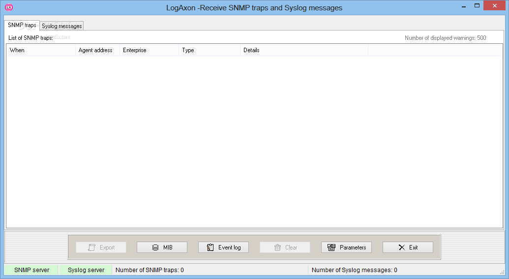Sort list by the When column header
The height and width of the screenshot is (279, 509).
point(41,50)
